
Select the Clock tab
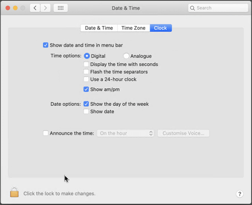(161, 28)
